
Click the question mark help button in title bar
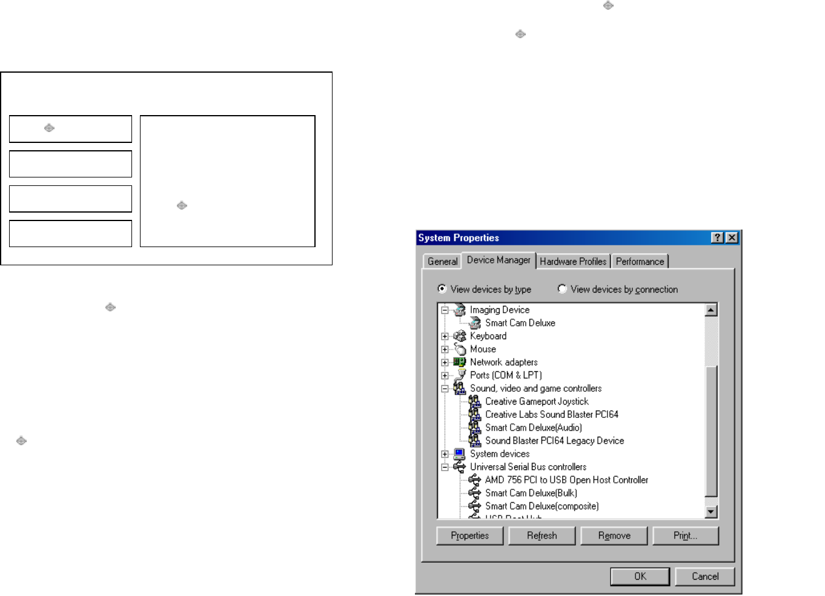click(718, 237)
